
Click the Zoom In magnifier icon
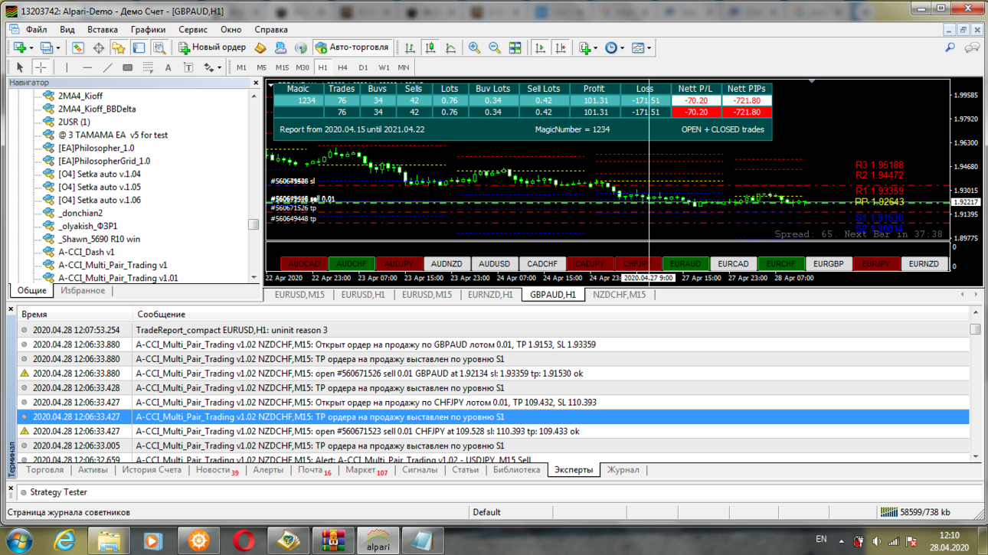[x=475, y=47]
